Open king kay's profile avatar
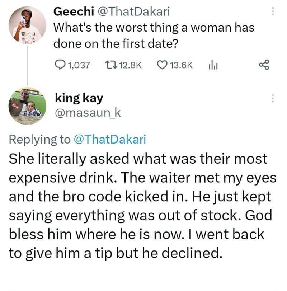Image resolution: width=287 pixels, height=291 pixels. (27, 106)
